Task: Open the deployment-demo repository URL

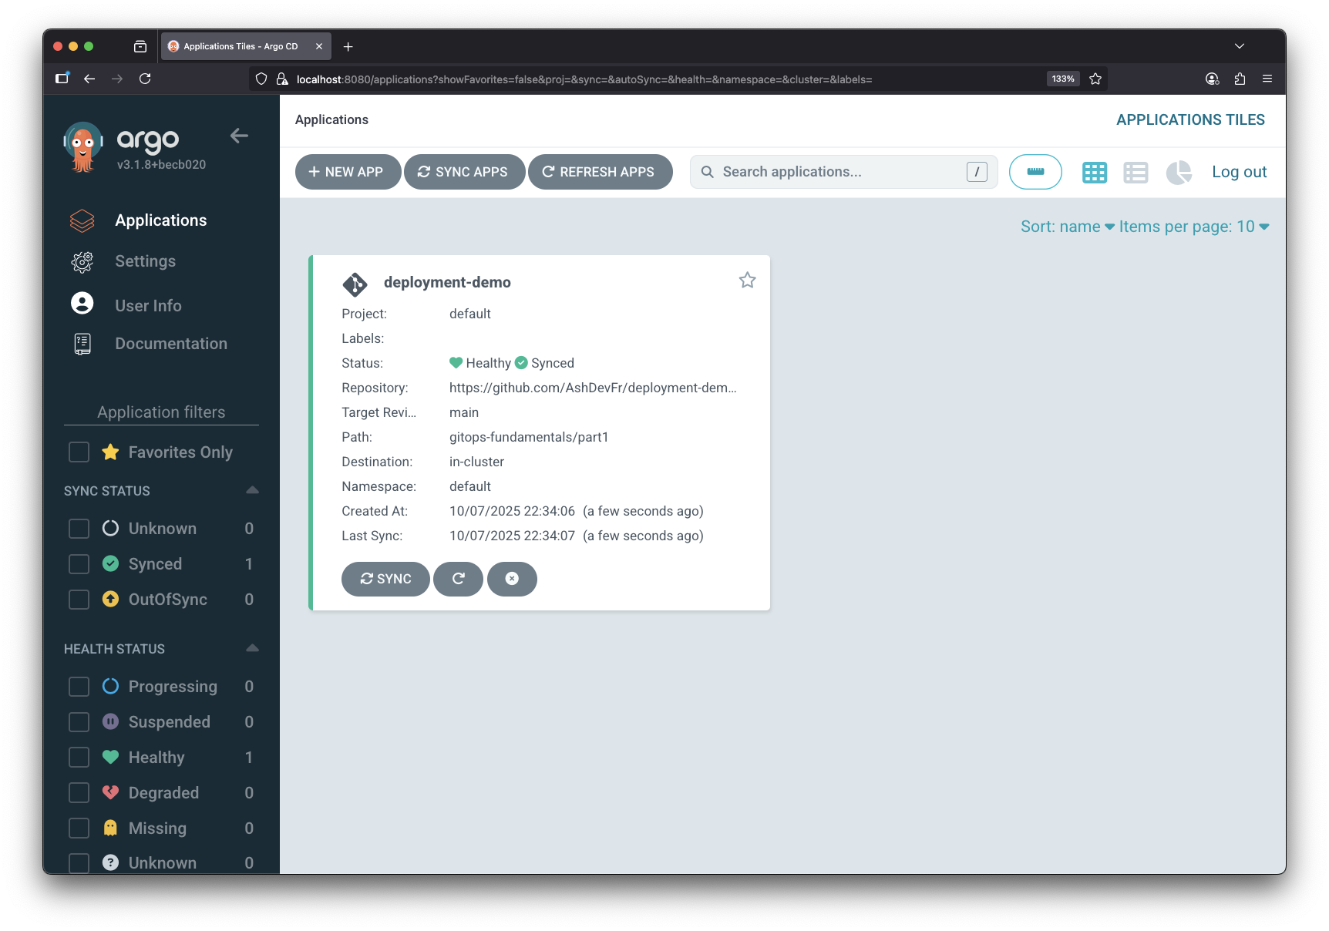Action: click(x=593, y=388)
